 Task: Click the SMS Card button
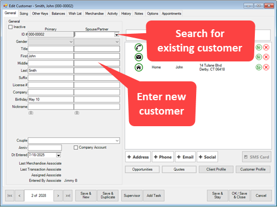point(257,157)
